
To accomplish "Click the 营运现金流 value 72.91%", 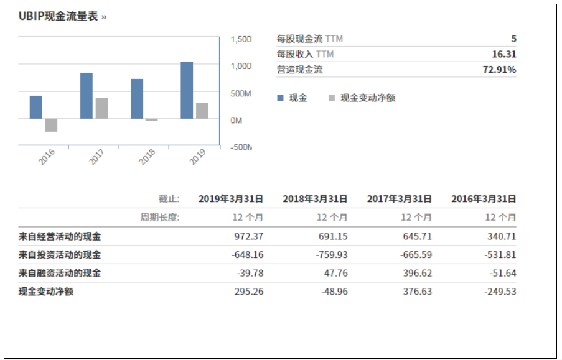I will [x=499, y=70].
